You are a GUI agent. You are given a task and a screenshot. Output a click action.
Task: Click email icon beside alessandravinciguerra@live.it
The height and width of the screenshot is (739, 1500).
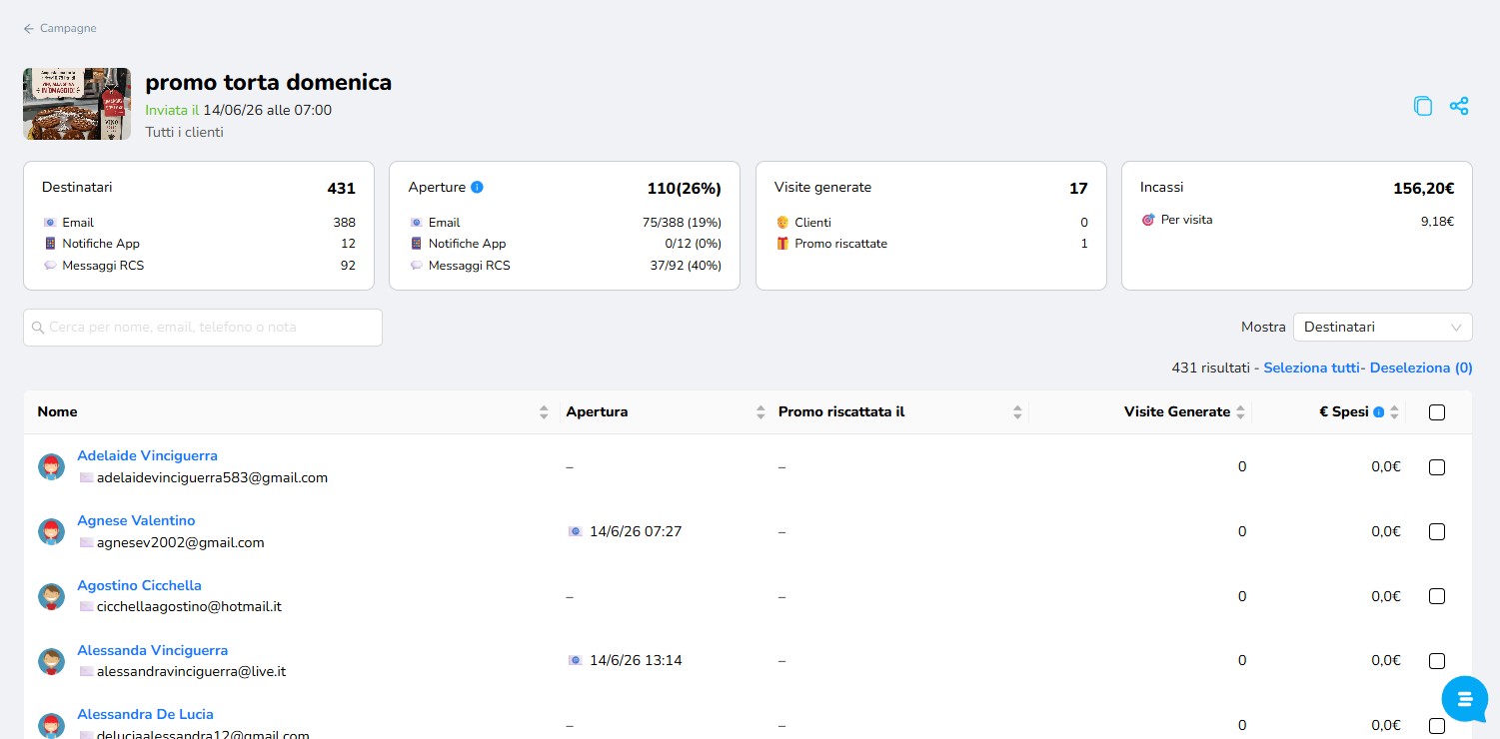[x=86, y=672]
